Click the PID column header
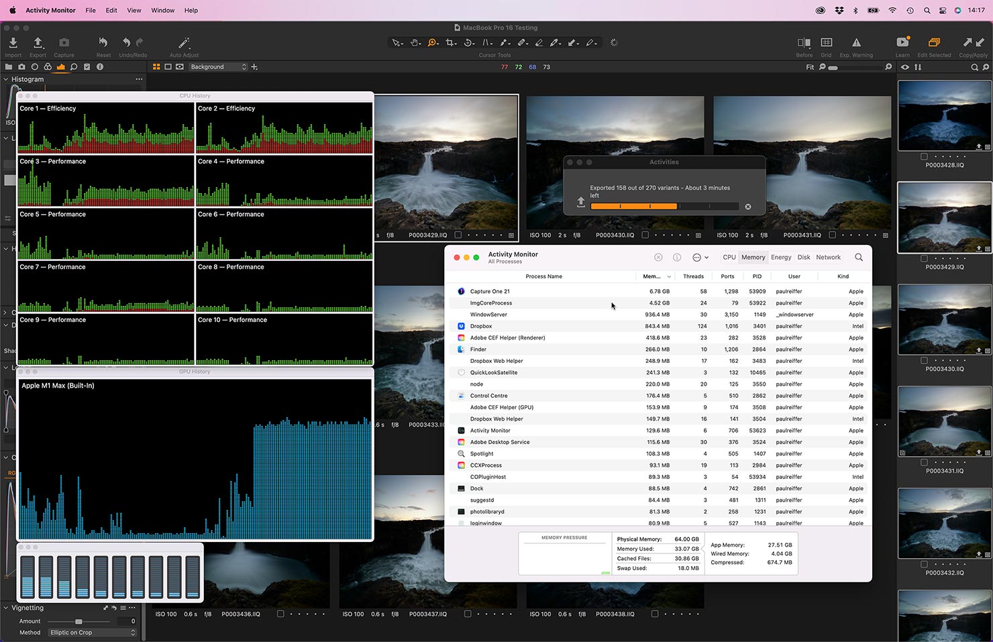This screenshot has width=993, height=642. pyautogui.click(x=757, y=276)
